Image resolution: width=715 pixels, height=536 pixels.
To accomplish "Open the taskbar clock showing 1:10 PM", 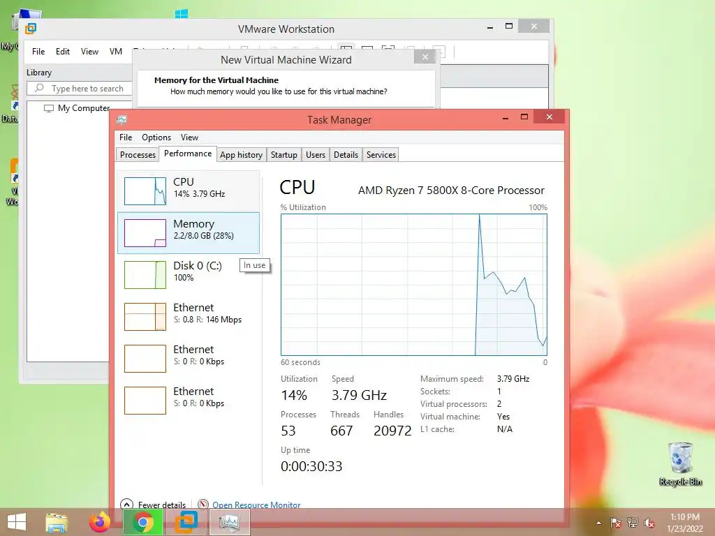I will click(x=684, y=523).
